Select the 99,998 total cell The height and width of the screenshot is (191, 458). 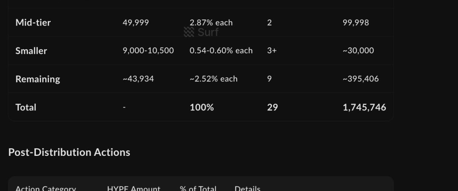click(356, 23)
